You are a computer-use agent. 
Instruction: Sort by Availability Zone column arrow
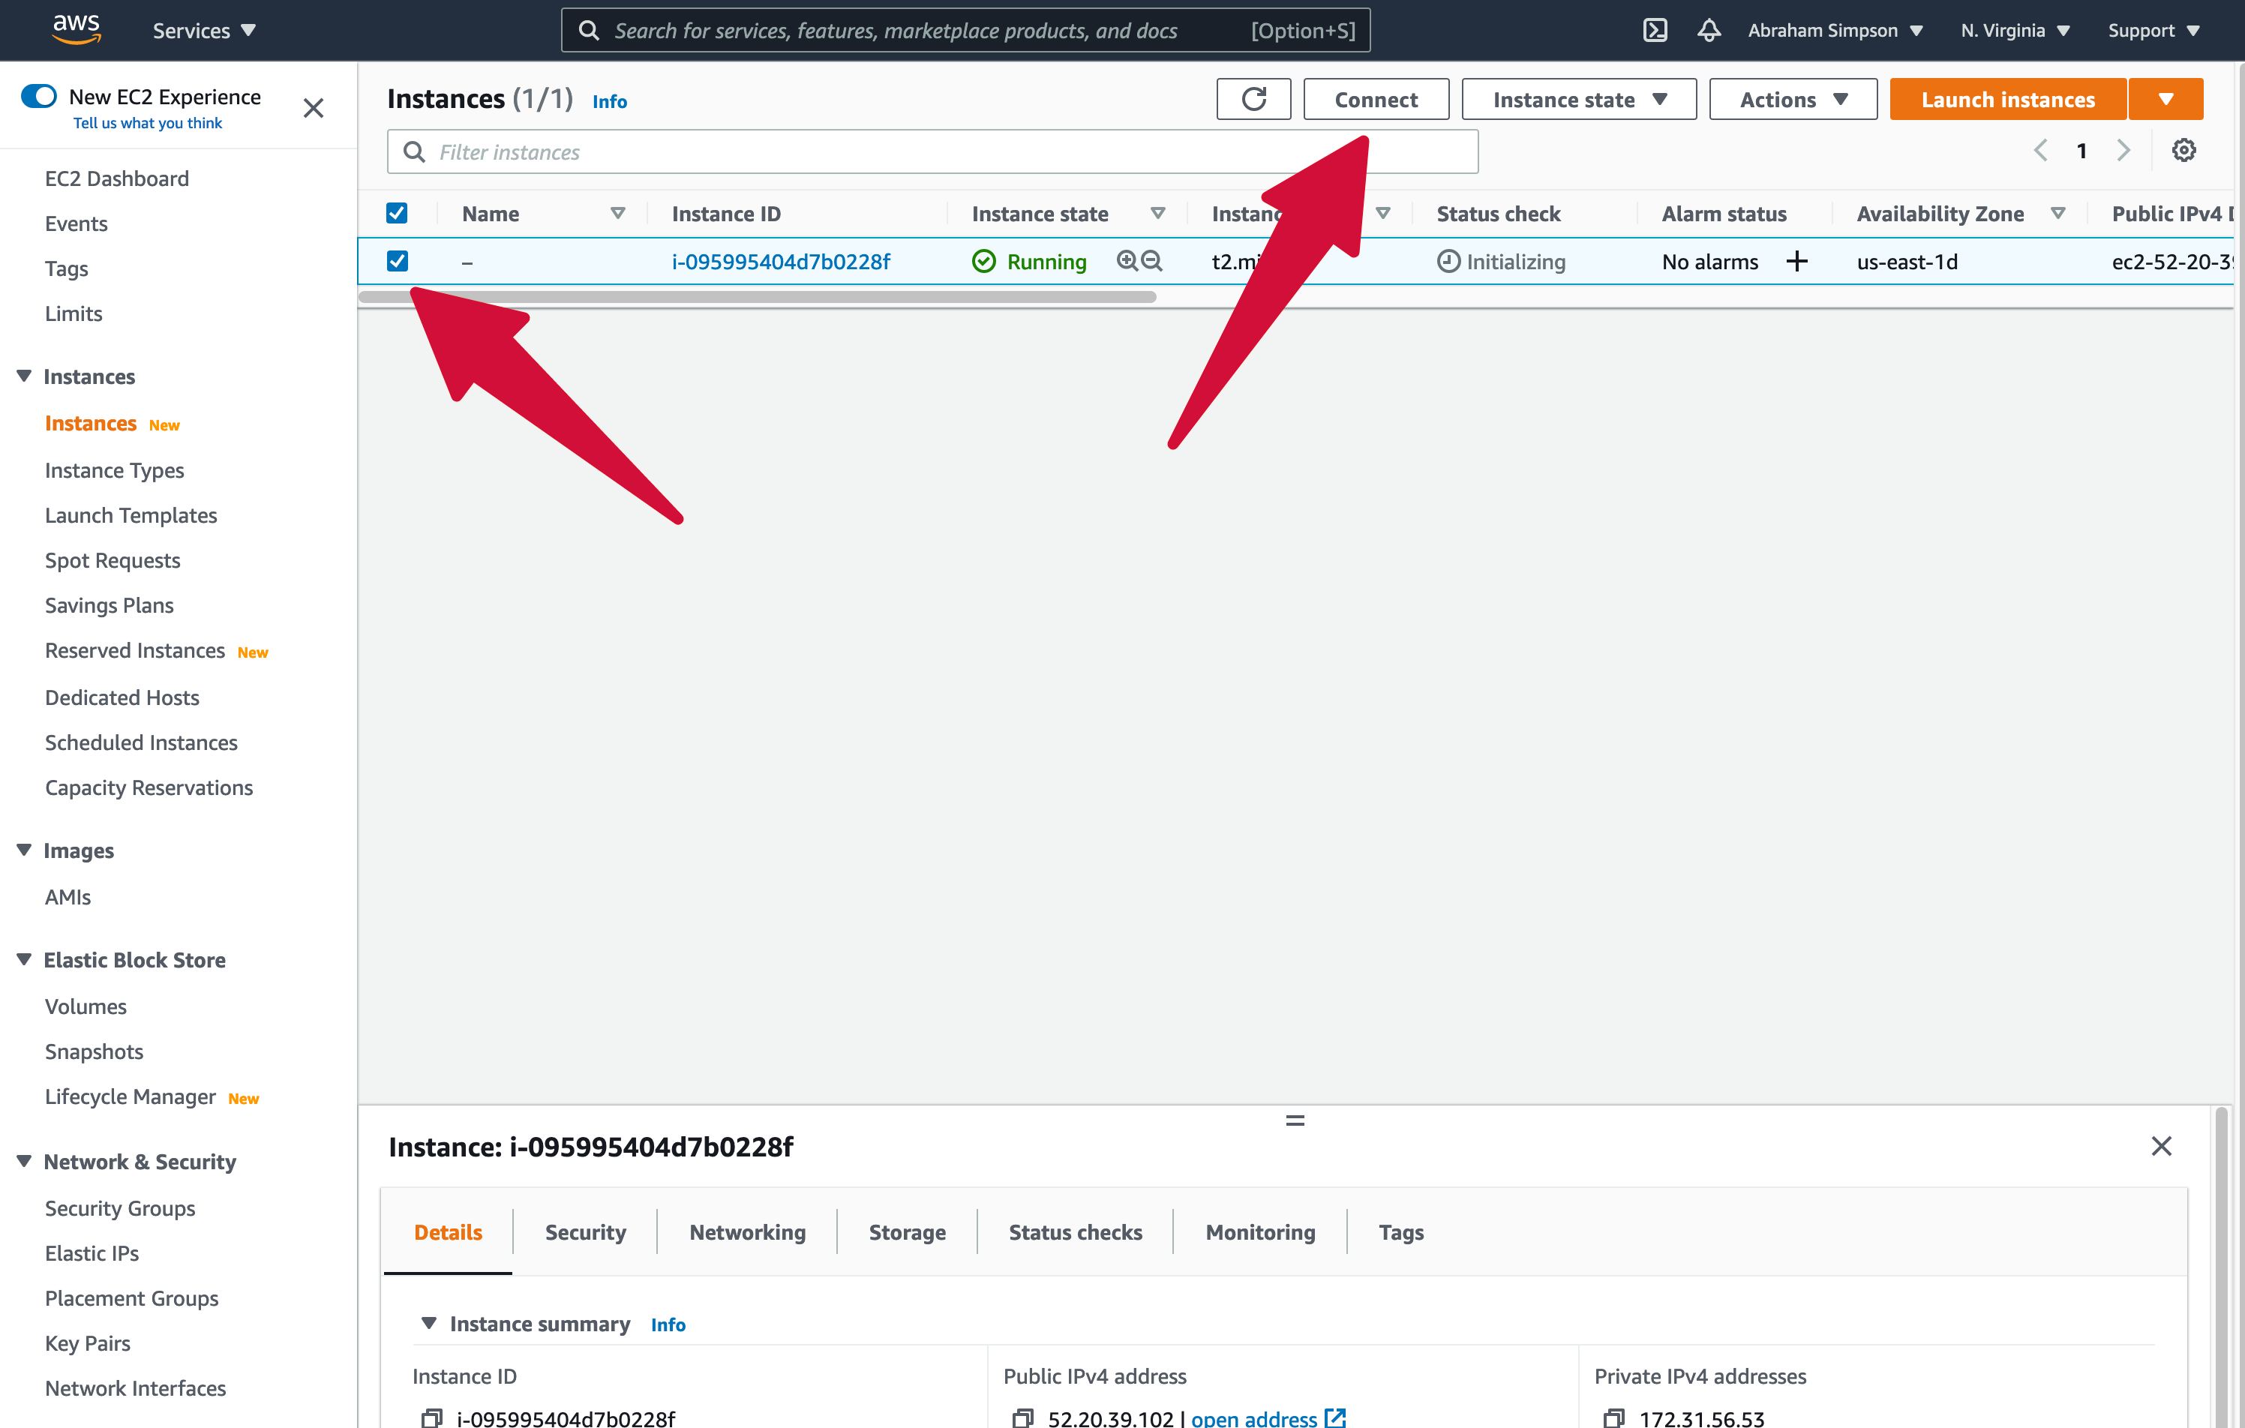(2057, 214)
